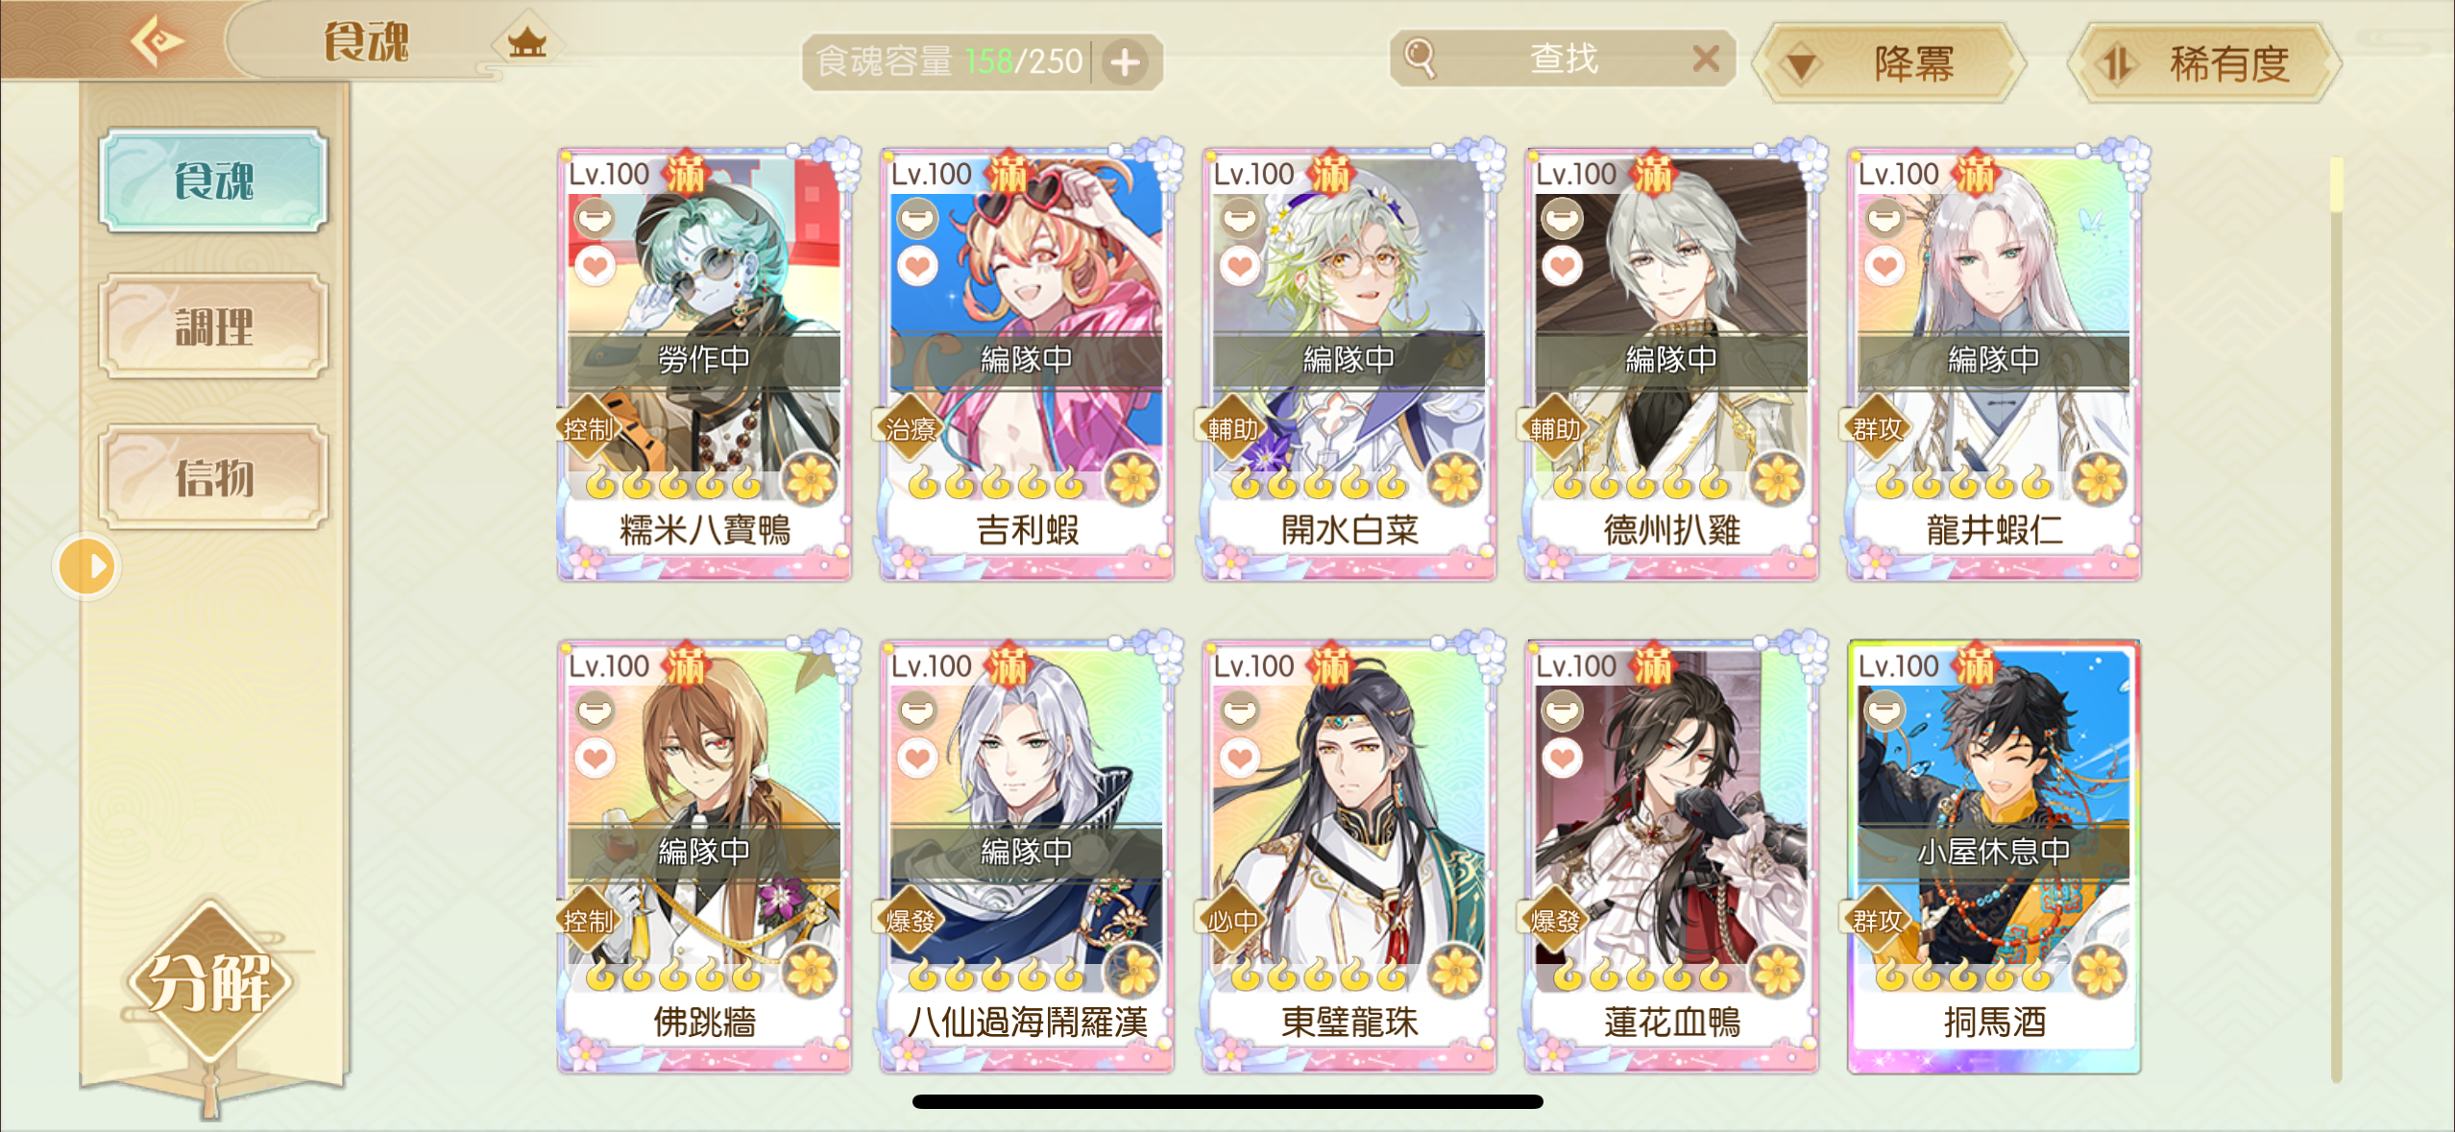Click the flower badge on 吉利蝦 card
The width and height of the screenshot is (2455, 1132).
click(x=1133, y=479)
